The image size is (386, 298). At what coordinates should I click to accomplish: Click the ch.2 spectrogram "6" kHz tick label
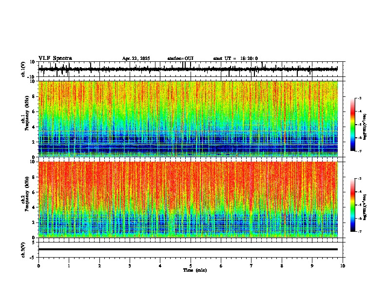(34, 192)
